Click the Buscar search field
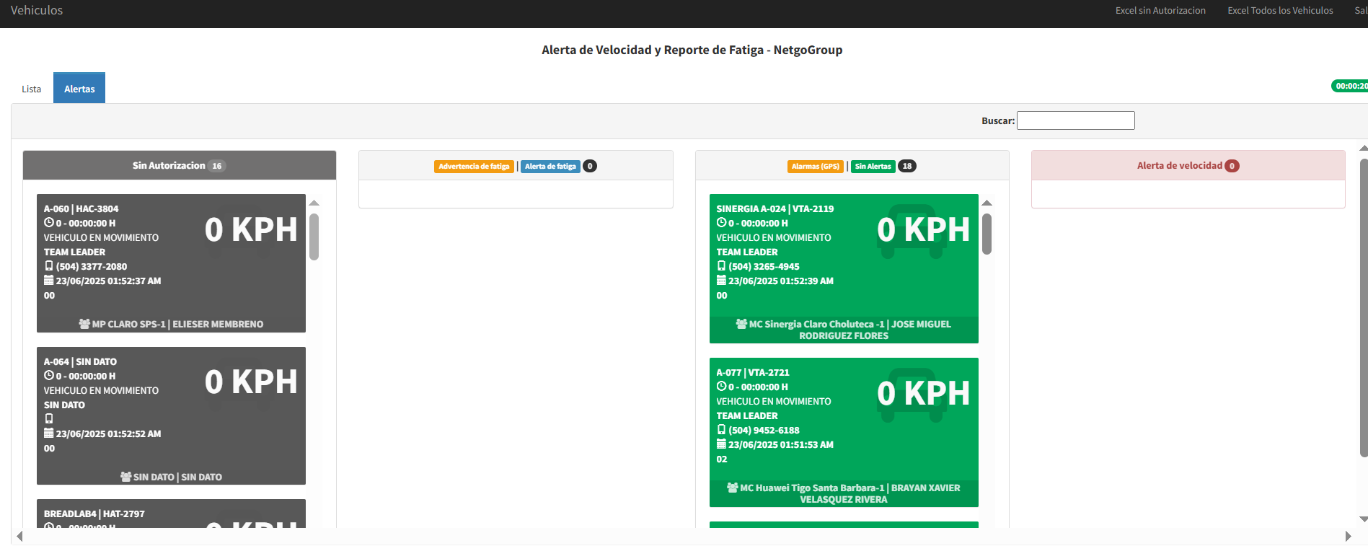 point(1075,120)
